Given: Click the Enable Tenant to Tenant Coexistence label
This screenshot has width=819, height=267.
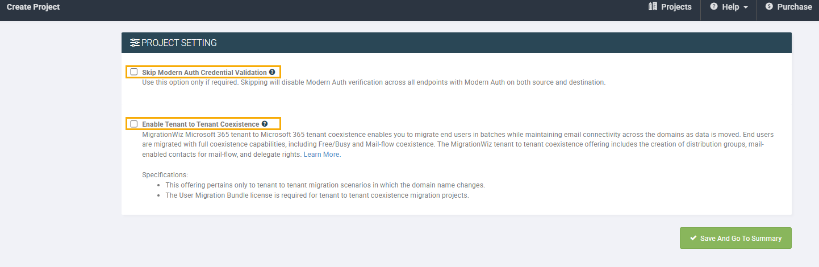Looking at the screenshot, I should point(200,124).
